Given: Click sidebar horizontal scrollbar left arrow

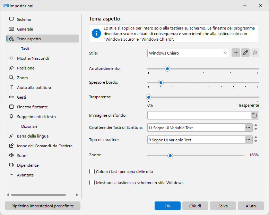Looking at the screenshot, I should tap(8, 195).
